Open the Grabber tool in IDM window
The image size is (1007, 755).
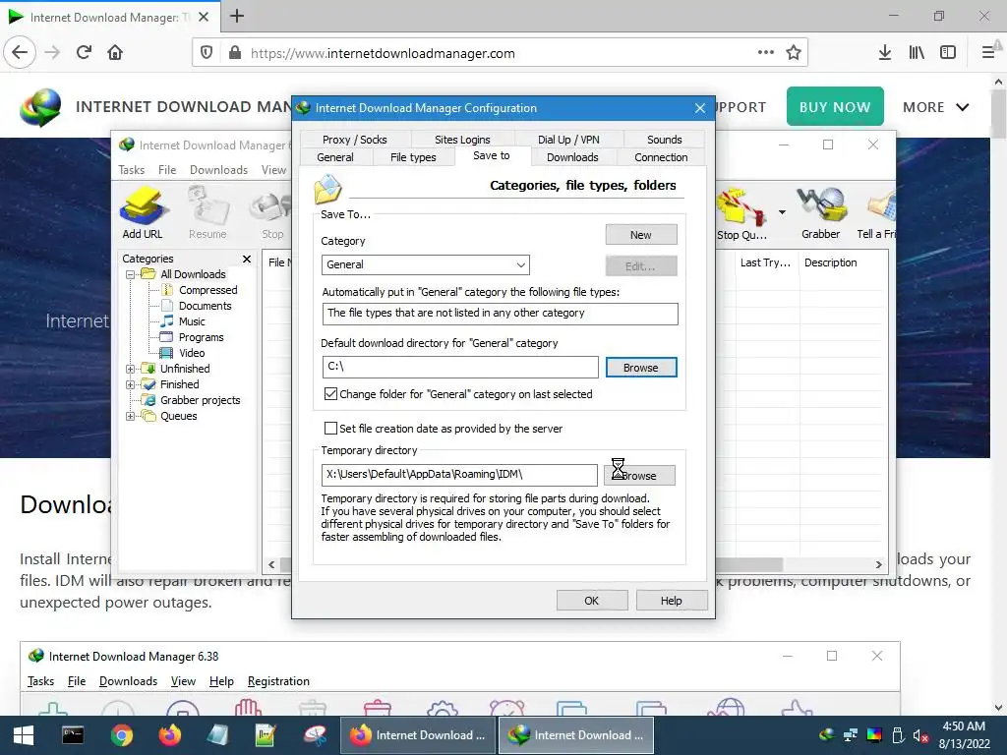821,212
